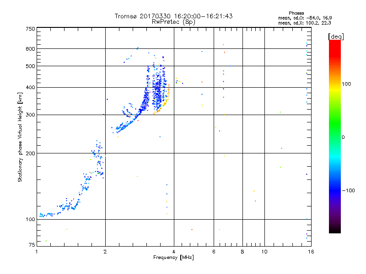Click the '-100' colorbar tick label

(348, 190)
